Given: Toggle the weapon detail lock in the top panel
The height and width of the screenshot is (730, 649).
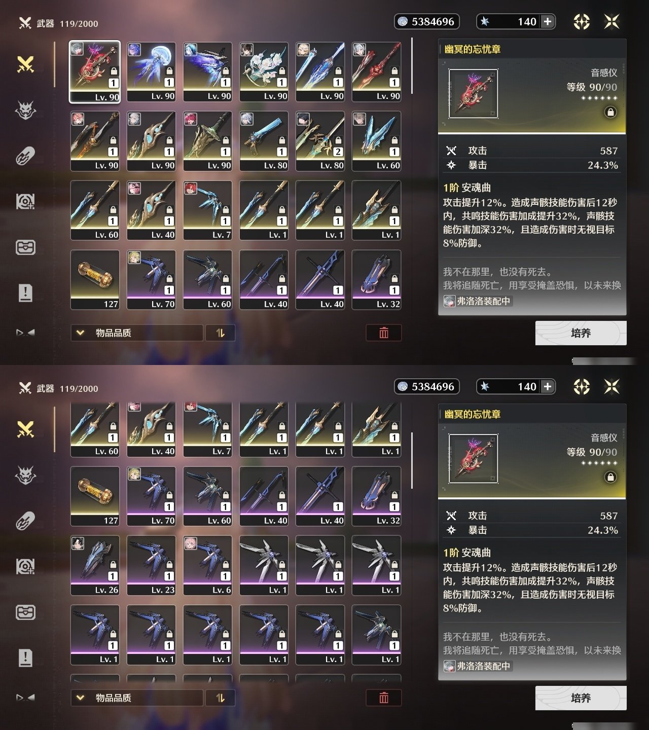Looking at the screenshot, I should click(x=610, y=112).
